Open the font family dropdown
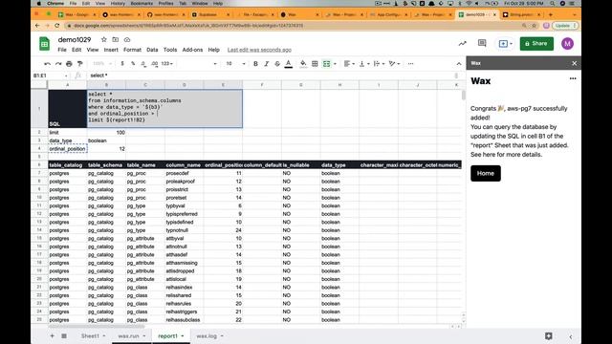Viewport: 612px width, 344px height. point(198,64)
